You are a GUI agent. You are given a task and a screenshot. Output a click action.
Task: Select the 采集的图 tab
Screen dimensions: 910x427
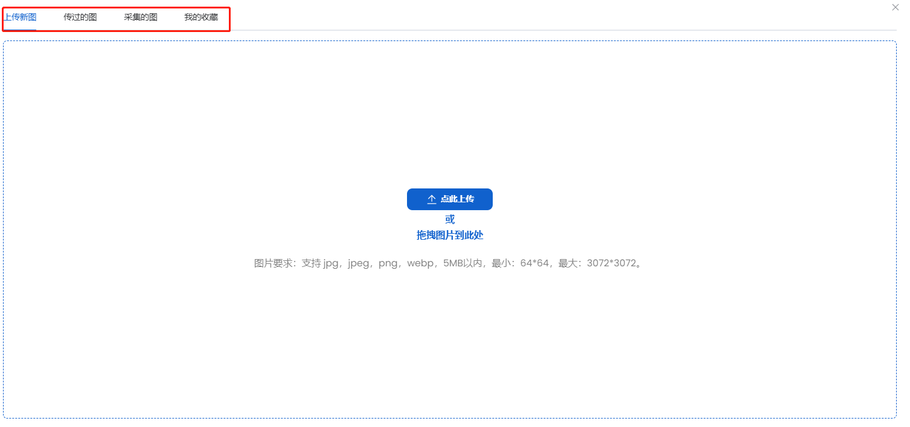point(141,17)
